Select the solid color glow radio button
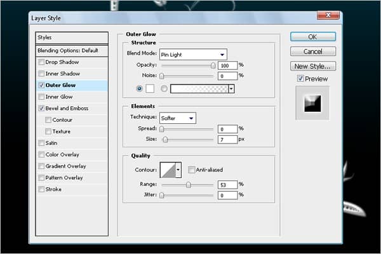Viewport: 381px width, 254px height. click(140, 89)
